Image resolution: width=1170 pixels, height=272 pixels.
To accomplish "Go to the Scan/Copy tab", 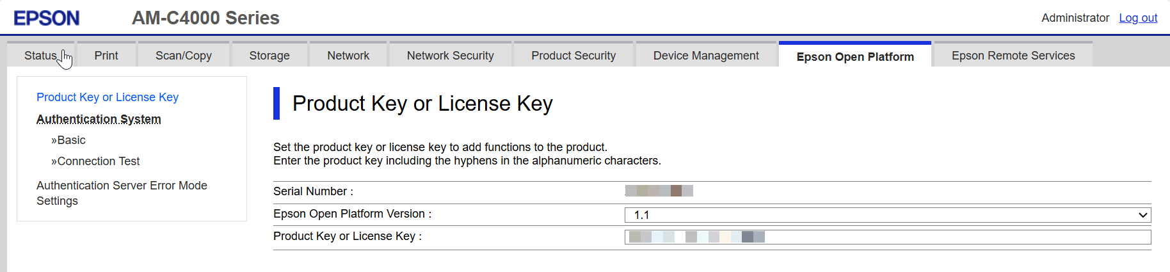I will coord(184,56).
